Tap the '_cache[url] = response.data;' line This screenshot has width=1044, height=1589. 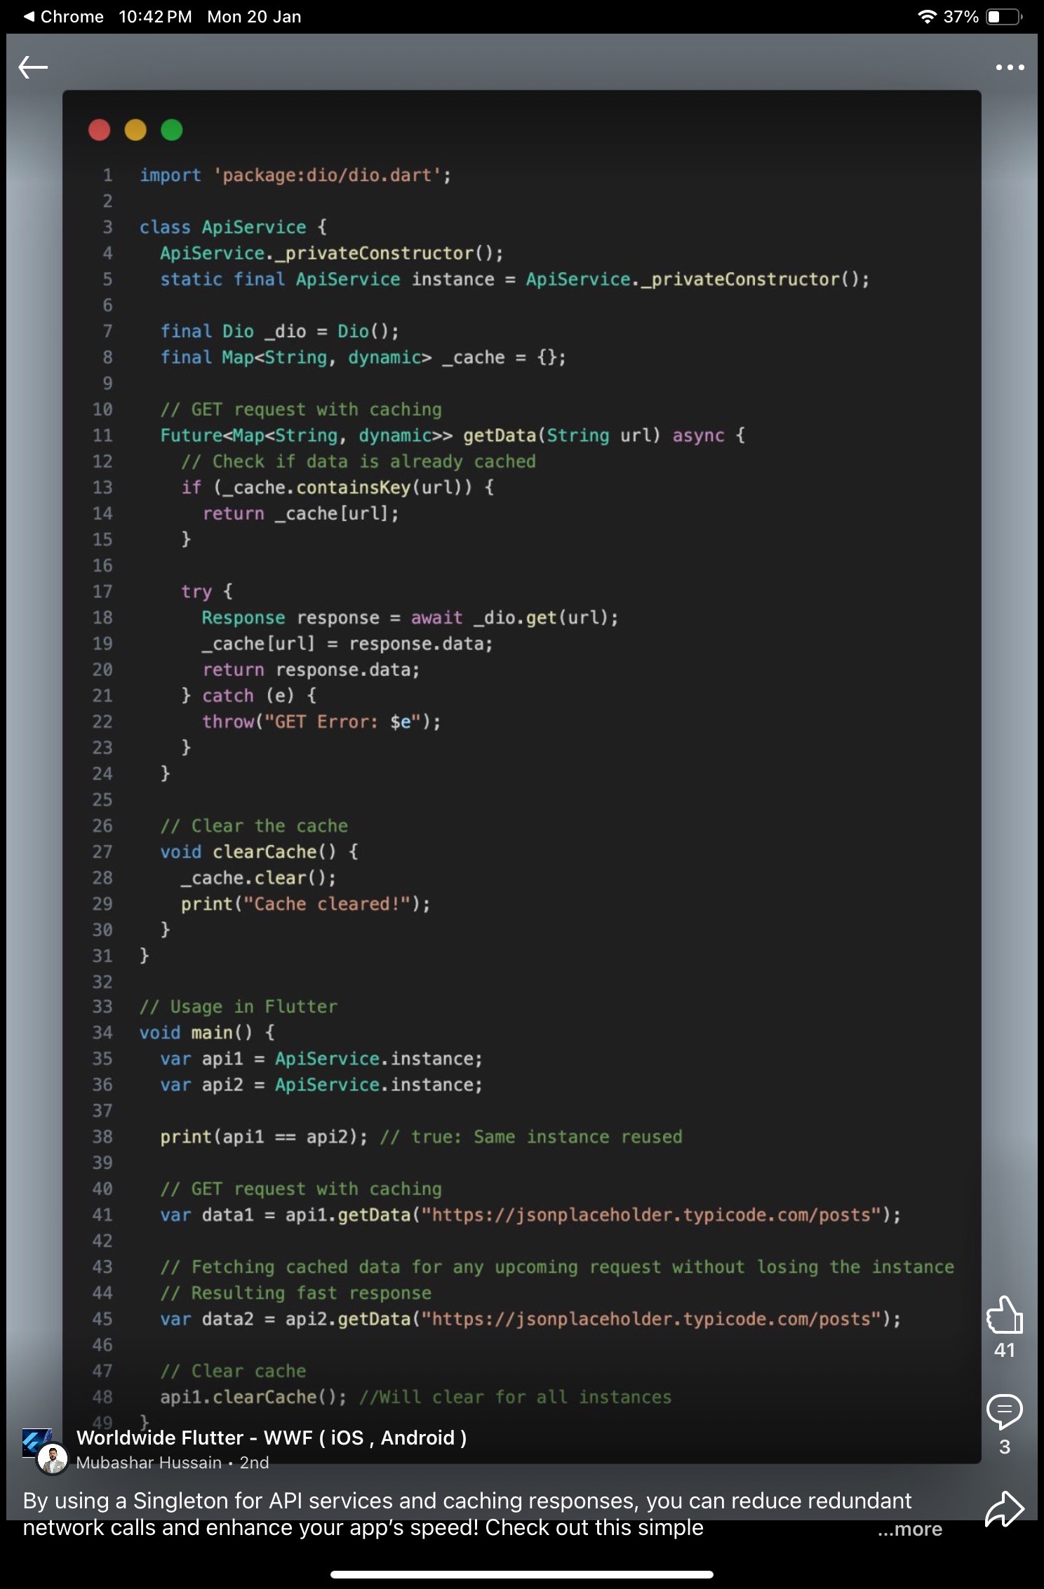click(347, 644)
